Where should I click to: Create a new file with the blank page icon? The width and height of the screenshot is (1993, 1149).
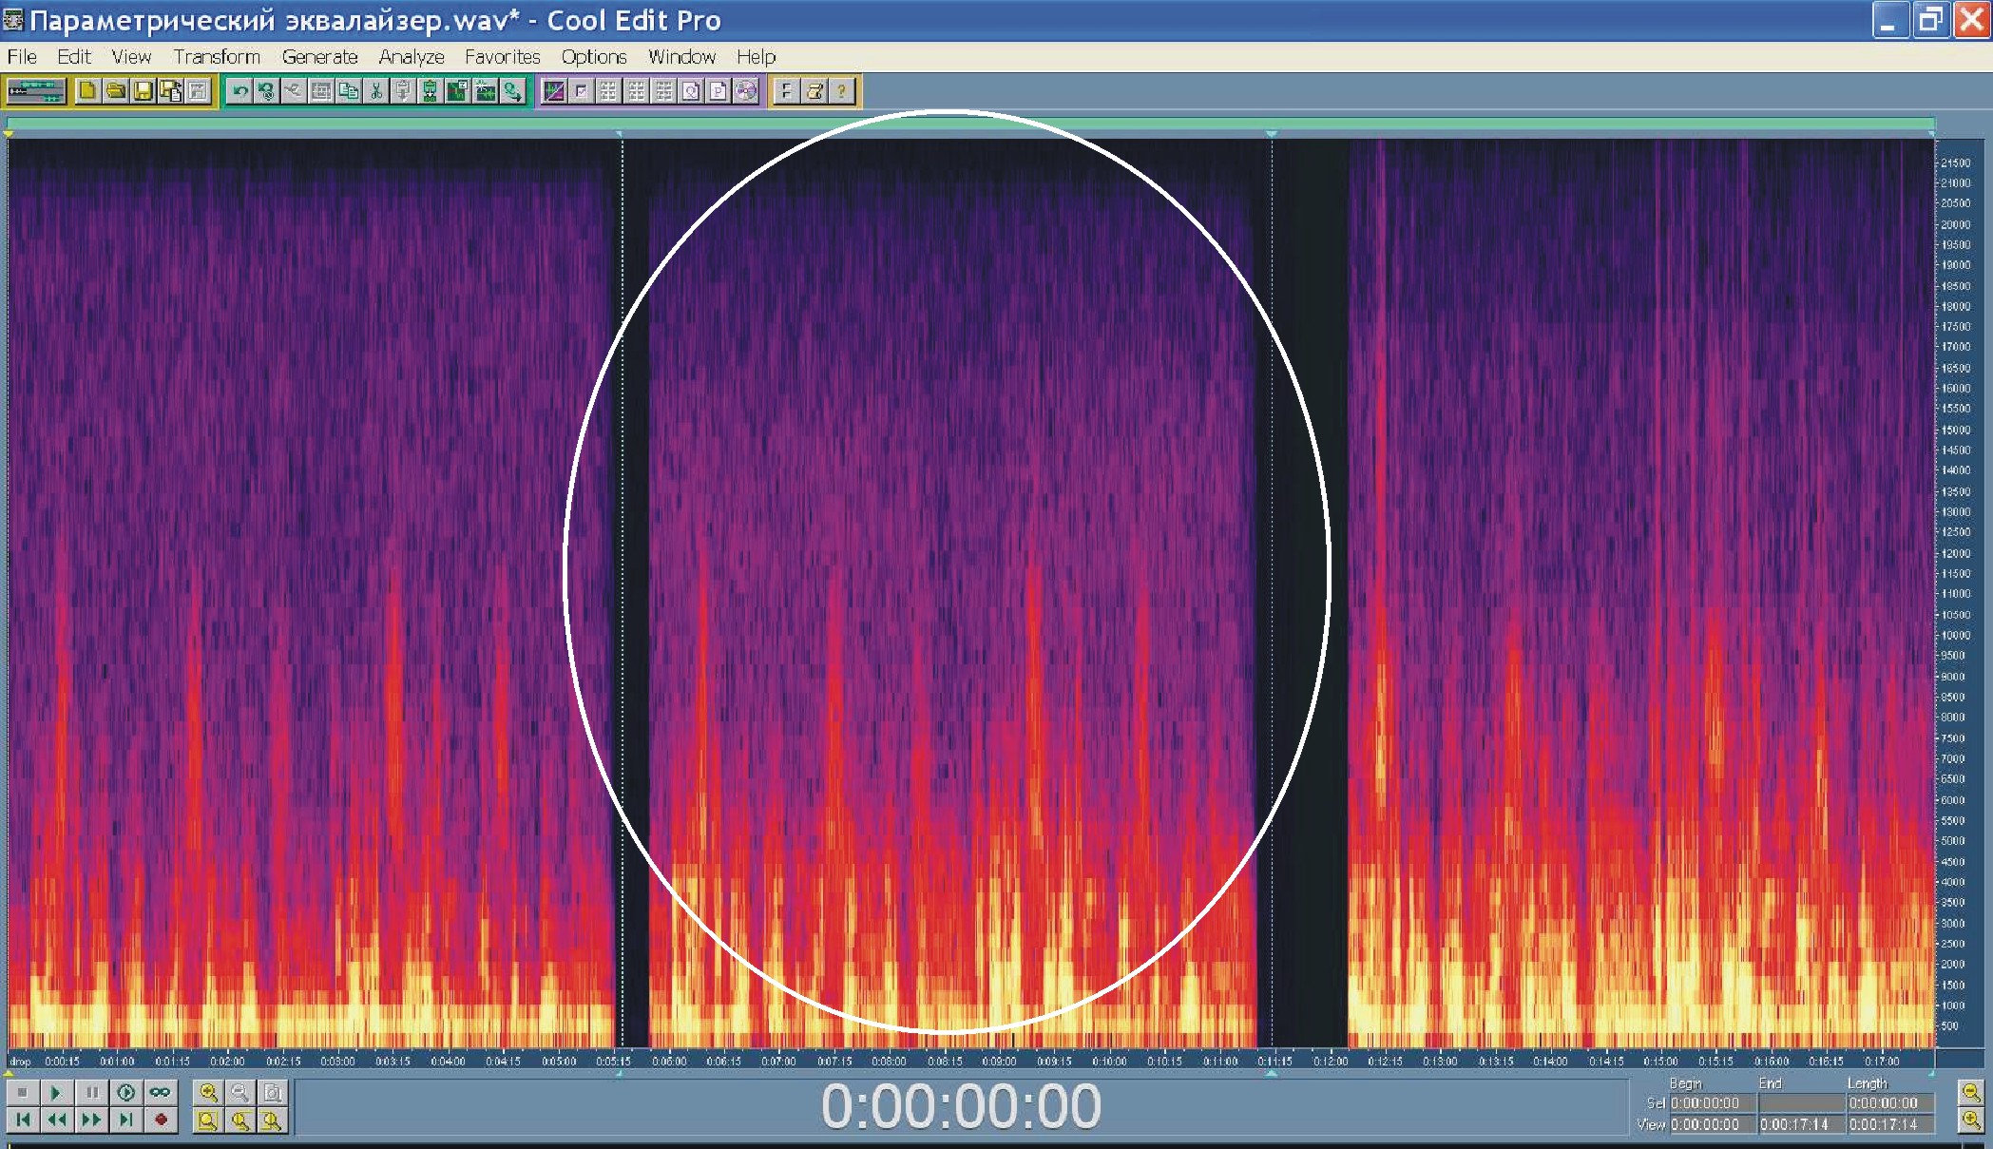[87, 91]
